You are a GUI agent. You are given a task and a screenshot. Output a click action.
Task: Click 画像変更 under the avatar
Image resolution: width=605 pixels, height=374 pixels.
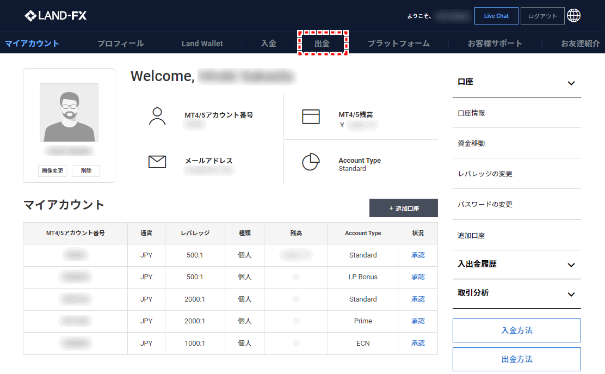52,170
